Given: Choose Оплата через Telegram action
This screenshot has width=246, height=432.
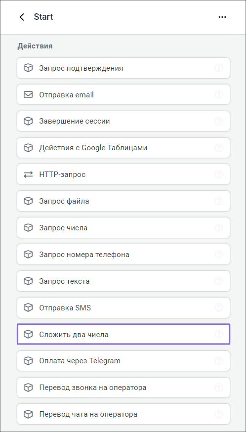Looking at the screenshot, I should (123, 361).
